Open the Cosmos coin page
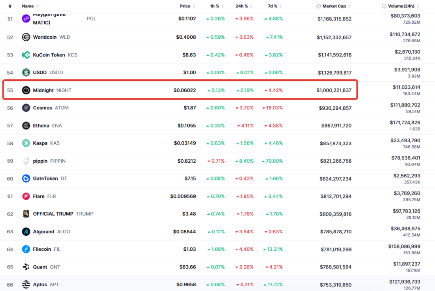This screenshot has width=435, height=291. [x=42, y=108]
